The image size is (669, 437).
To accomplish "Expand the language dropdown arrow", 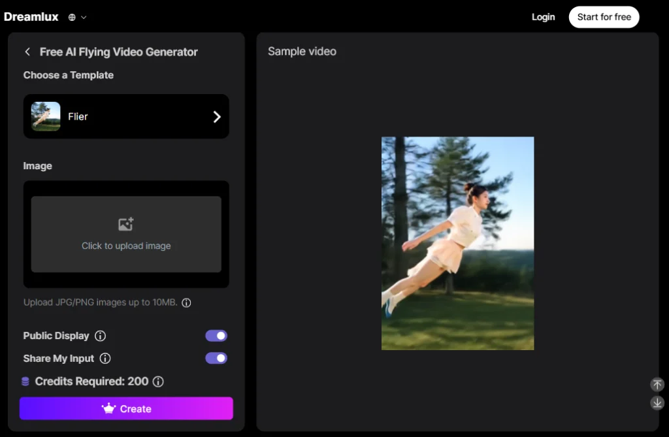I will click(x=84, y=18).
